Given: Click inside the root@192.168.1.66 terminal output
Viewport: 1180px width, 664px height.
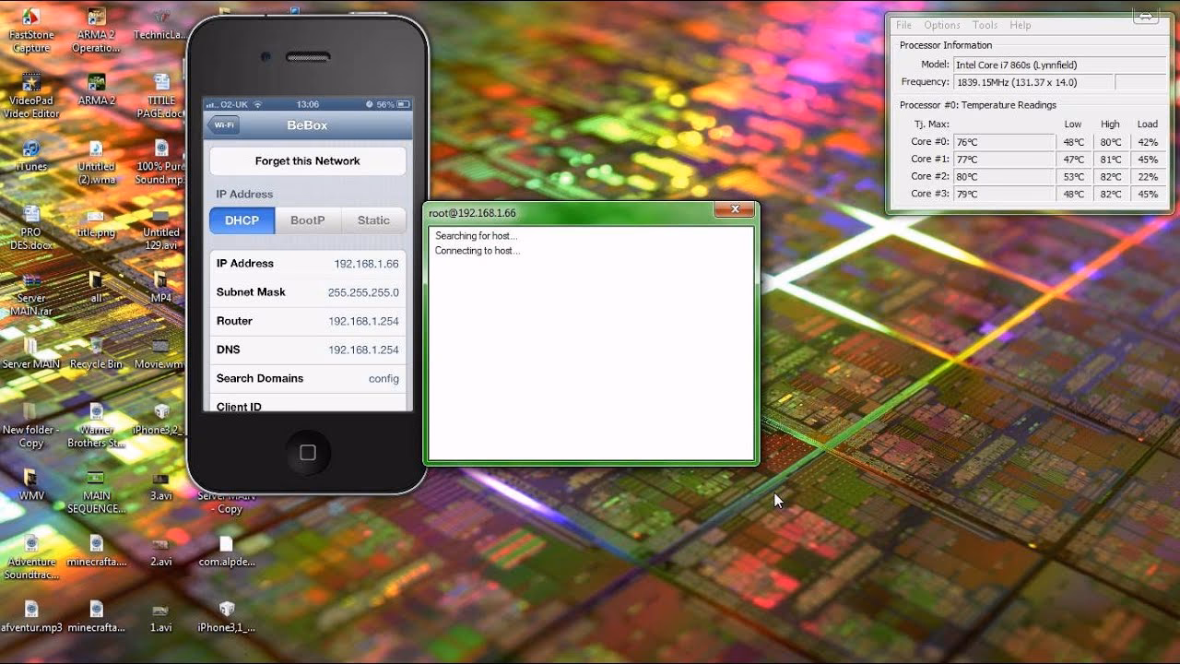Looking at the screenshot, I should coord(590,341).
